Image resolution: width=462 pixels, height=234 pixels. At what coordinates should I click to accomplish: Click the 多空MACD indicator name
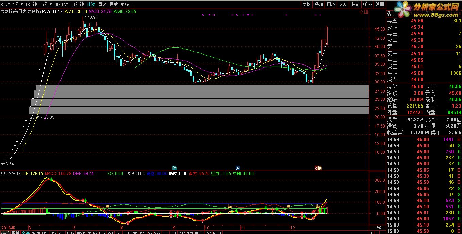tap(11, 174)
